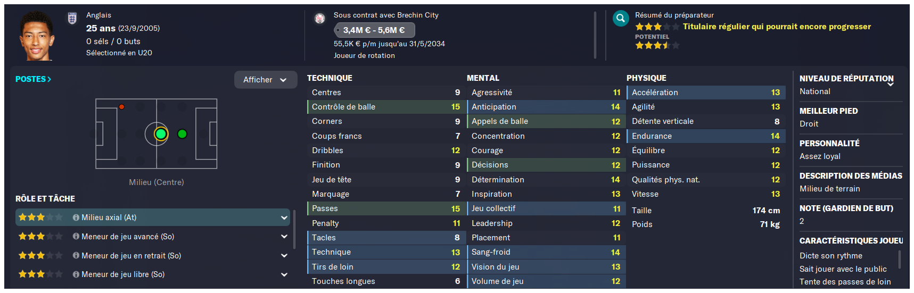Open info icon for Meneur de jeu en retrait

pos(76,256)
